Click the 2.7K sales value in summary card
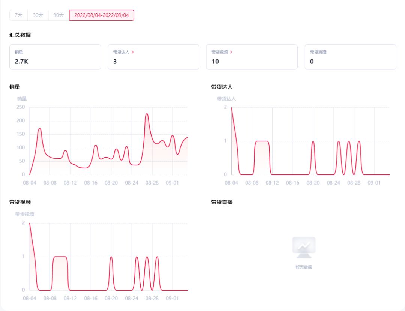 21,62
